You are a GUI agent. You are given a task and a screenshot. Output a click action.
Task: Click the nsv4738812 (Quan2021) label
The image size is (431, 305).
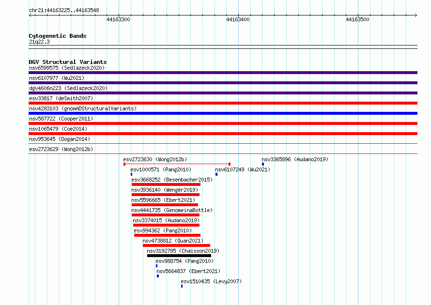[x=173, y=241]
